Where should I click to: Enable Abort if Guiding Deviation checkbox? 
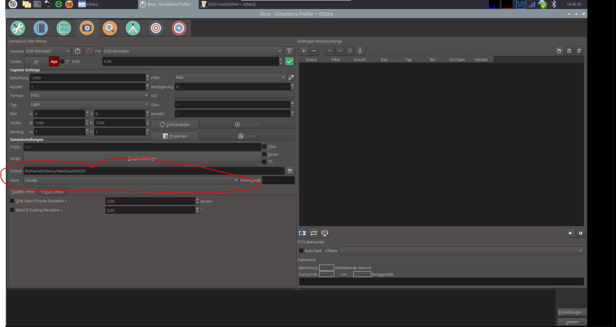pos(12,210)
